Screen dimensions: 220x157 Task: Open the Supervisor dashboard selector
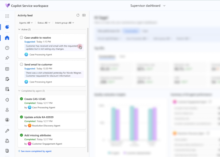coord(148,6)
